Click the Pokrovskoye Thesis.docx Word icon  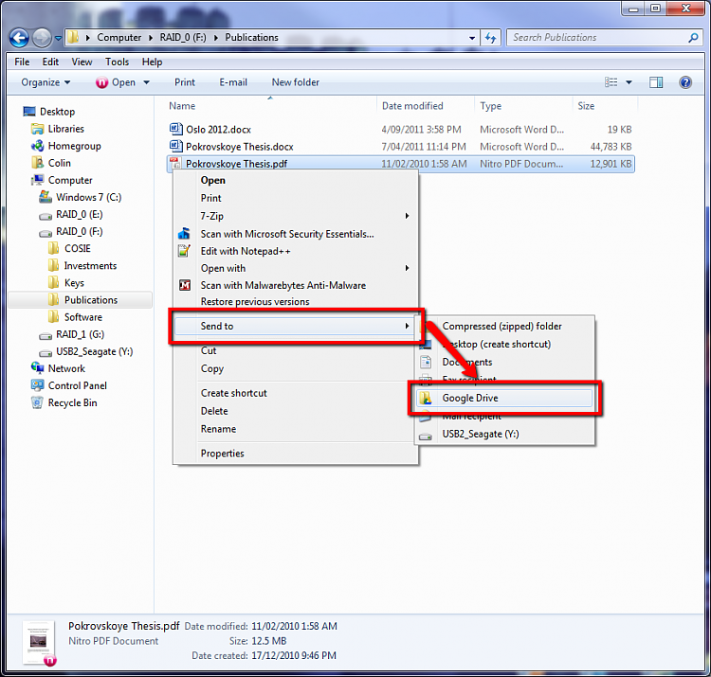click(176, 146)
